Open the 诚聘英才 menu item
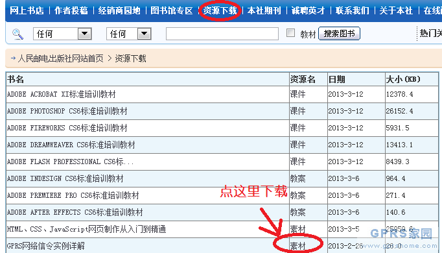This screenshot has height=253, width=442. 308,11
